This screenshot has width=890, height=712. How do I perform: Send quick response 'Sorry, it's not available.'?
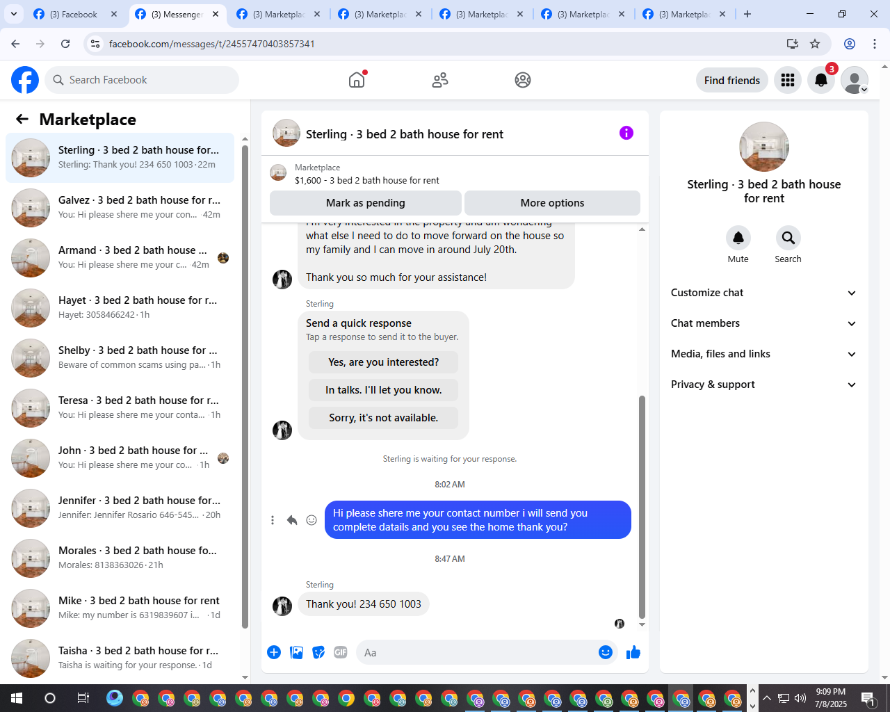point(383,418)
